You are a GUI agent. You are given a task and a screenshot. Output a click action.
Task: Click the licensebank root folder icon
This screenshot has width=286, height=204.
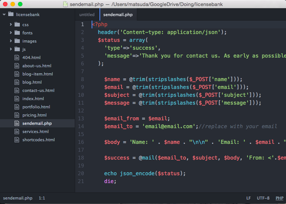coord(10,15)
